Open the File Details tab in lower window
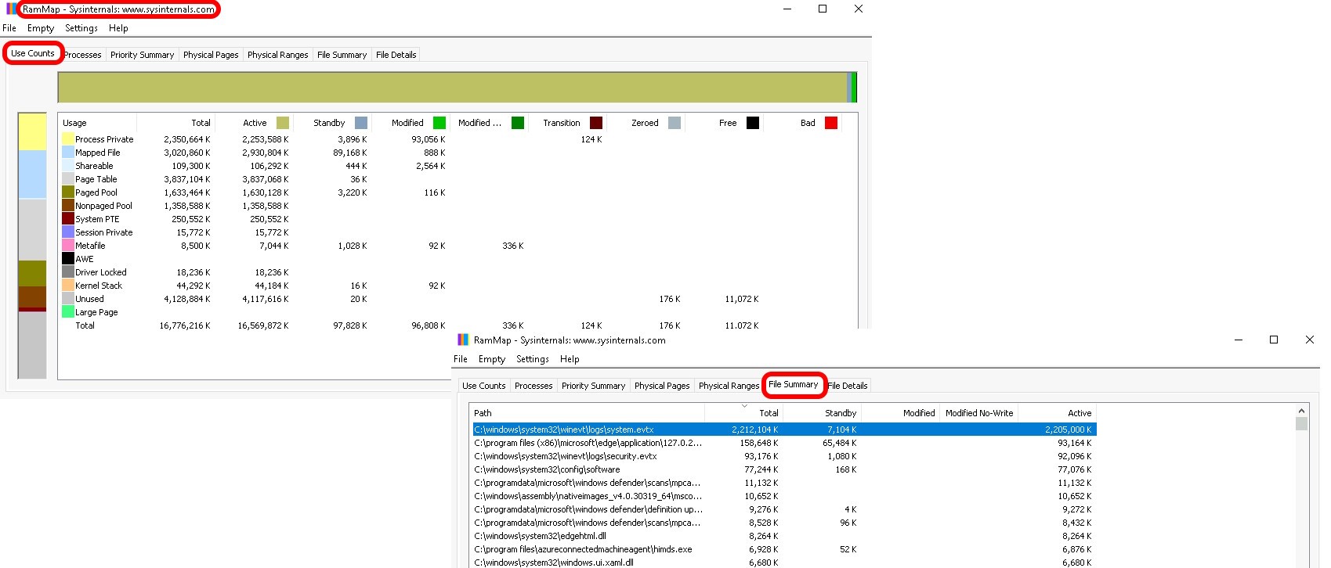This screenshot has width=1331, height=568. (x=848, y=386)
